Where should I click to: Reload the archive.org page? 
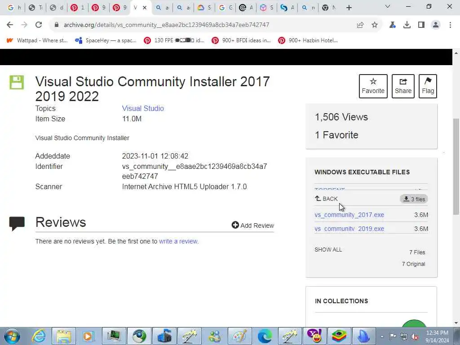tap(39, 25)
